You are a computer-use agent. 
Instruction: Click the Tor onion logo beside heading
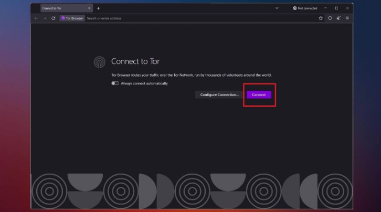click(x=99, y=62)
